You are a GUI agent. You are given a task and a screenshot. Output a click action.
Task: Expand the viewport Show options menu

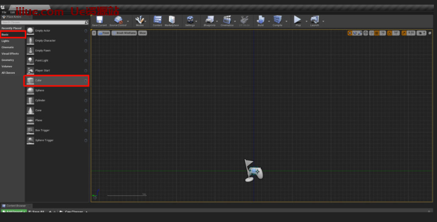pyautogui.click(x=142, y=33)
